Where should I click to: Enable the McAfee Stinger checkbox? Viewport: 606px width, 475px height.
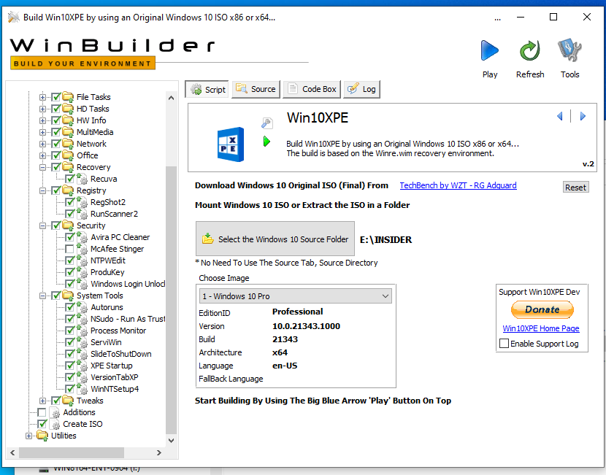pos(69,249)
